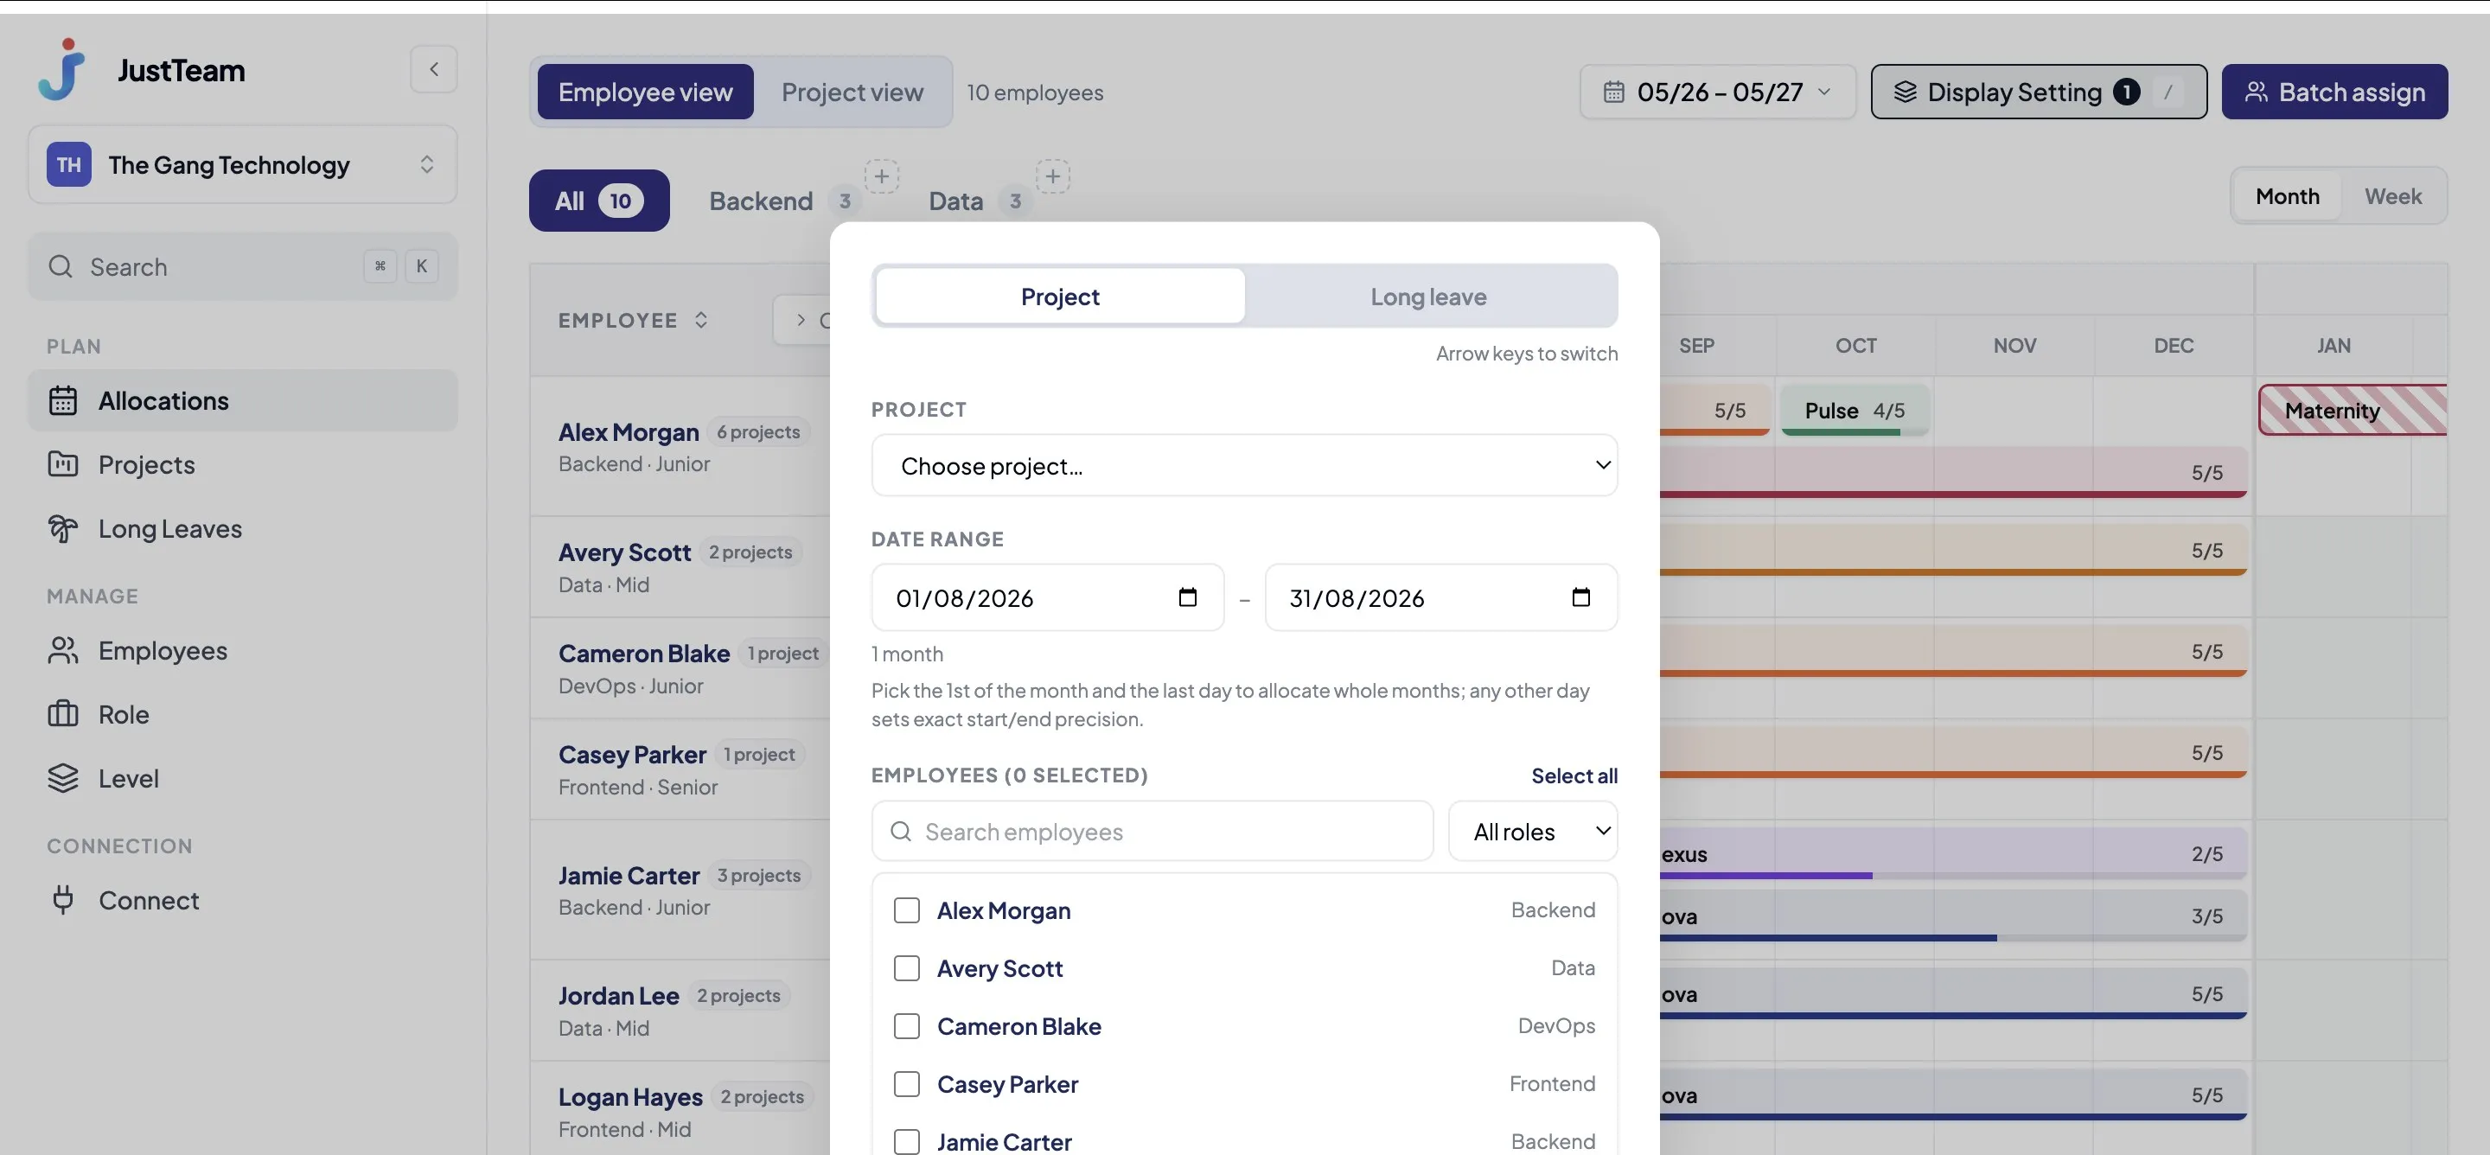The width and height of the screenshot is (2490, 1155).
Task: Click the Role briefcase icon
Action: [63, 714]
